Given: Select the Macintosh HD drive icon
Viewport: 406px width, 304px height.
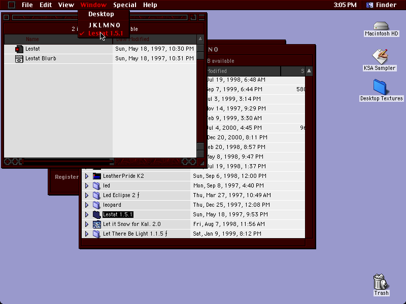Looking at the screenshot, I should tap(381, 26).
